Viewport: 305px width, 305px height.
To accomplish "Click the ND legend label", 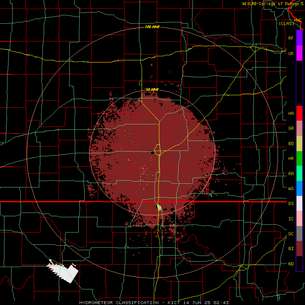I will pyautogui.click(x=291, y=264).
